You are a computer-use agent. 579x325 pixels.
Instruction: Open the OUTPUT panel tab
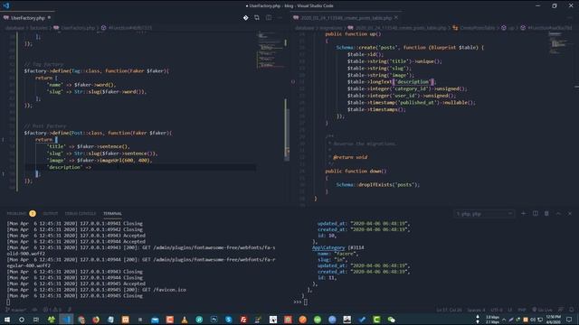coord(51,213)
